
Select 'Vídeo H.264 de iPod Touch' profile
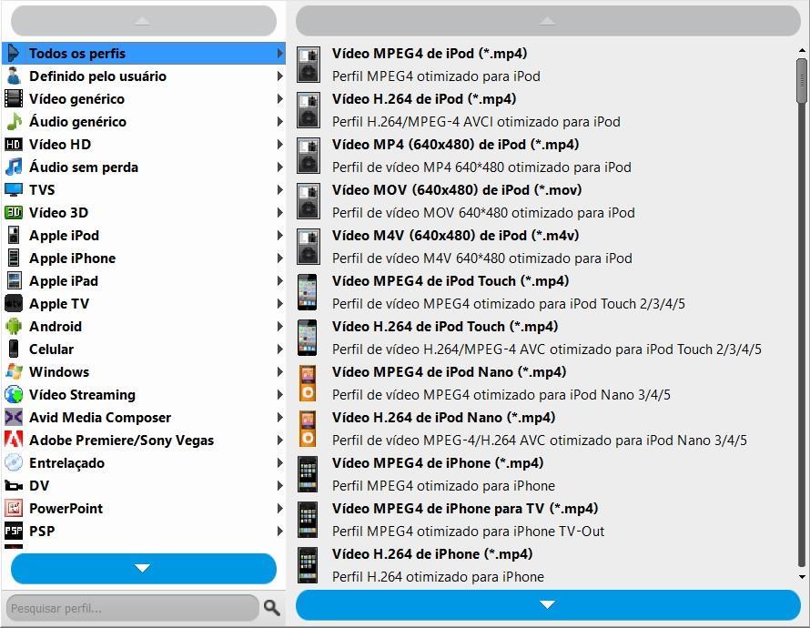[x=545, y=338]
